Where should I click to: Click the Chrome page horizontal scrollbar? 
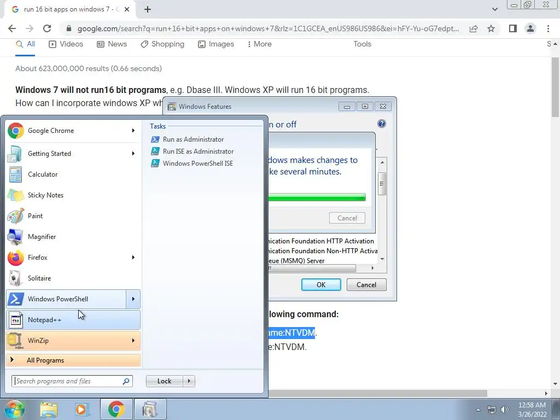click(378, 393)
